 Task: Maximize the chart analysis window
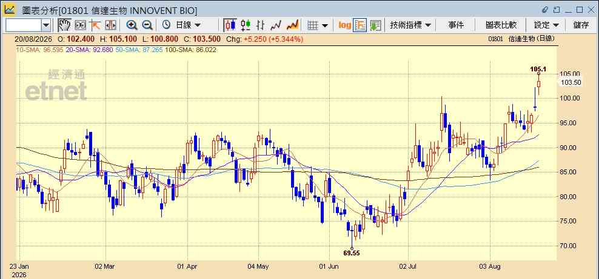tap(580, 10)
